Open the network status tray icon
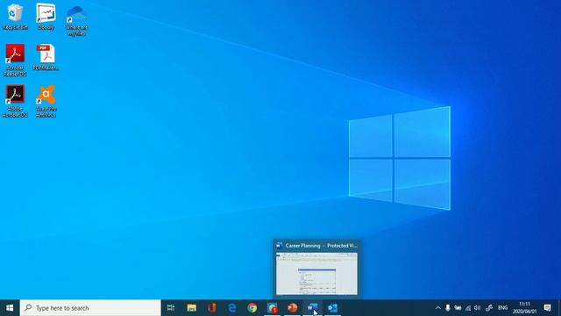The height and width of the screenshot is (316, 561). point(468,308)
